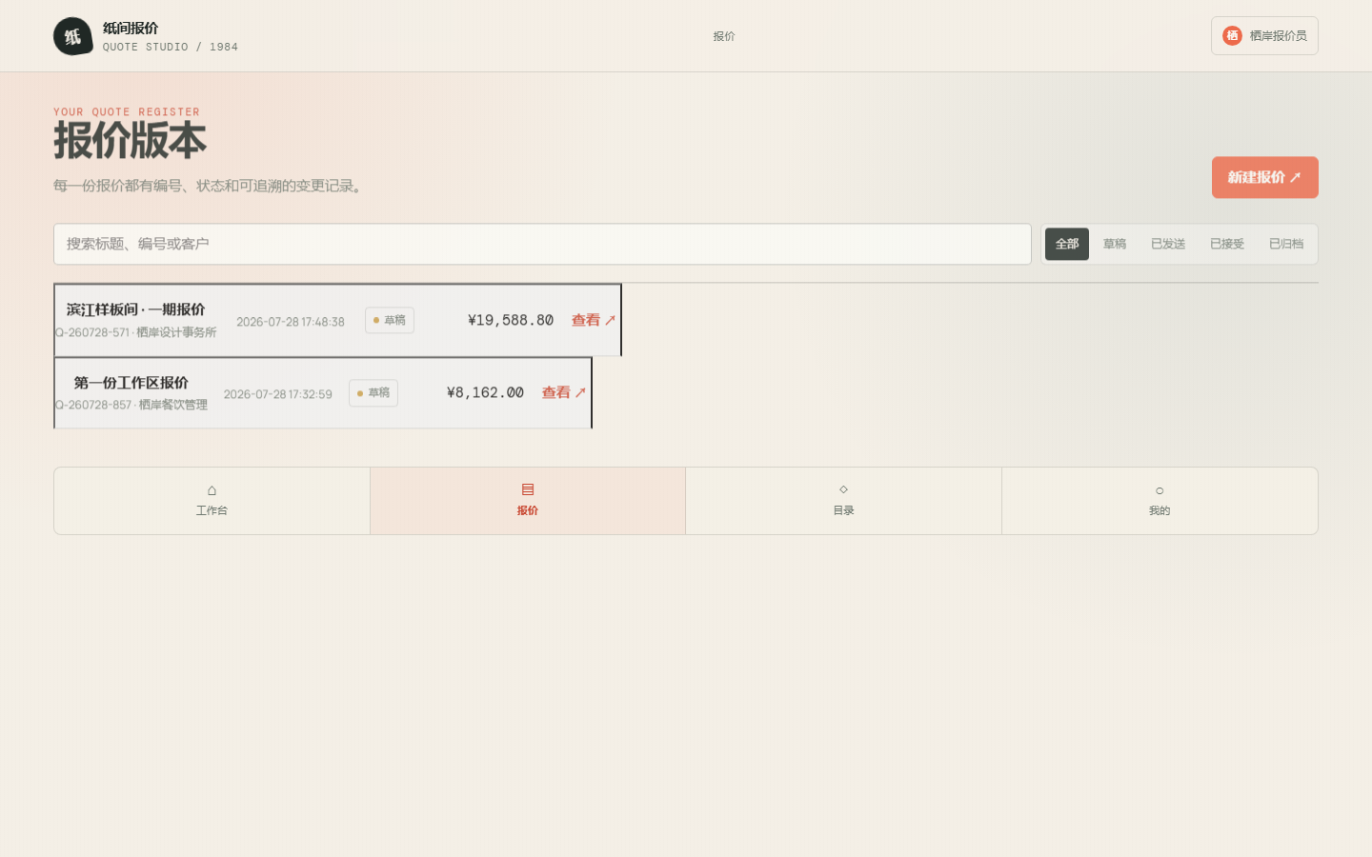Click the 纸间报价 round logo icon
Viewport: 1372px width, 857px height.
pyautogui.click(x=72, y=36)
